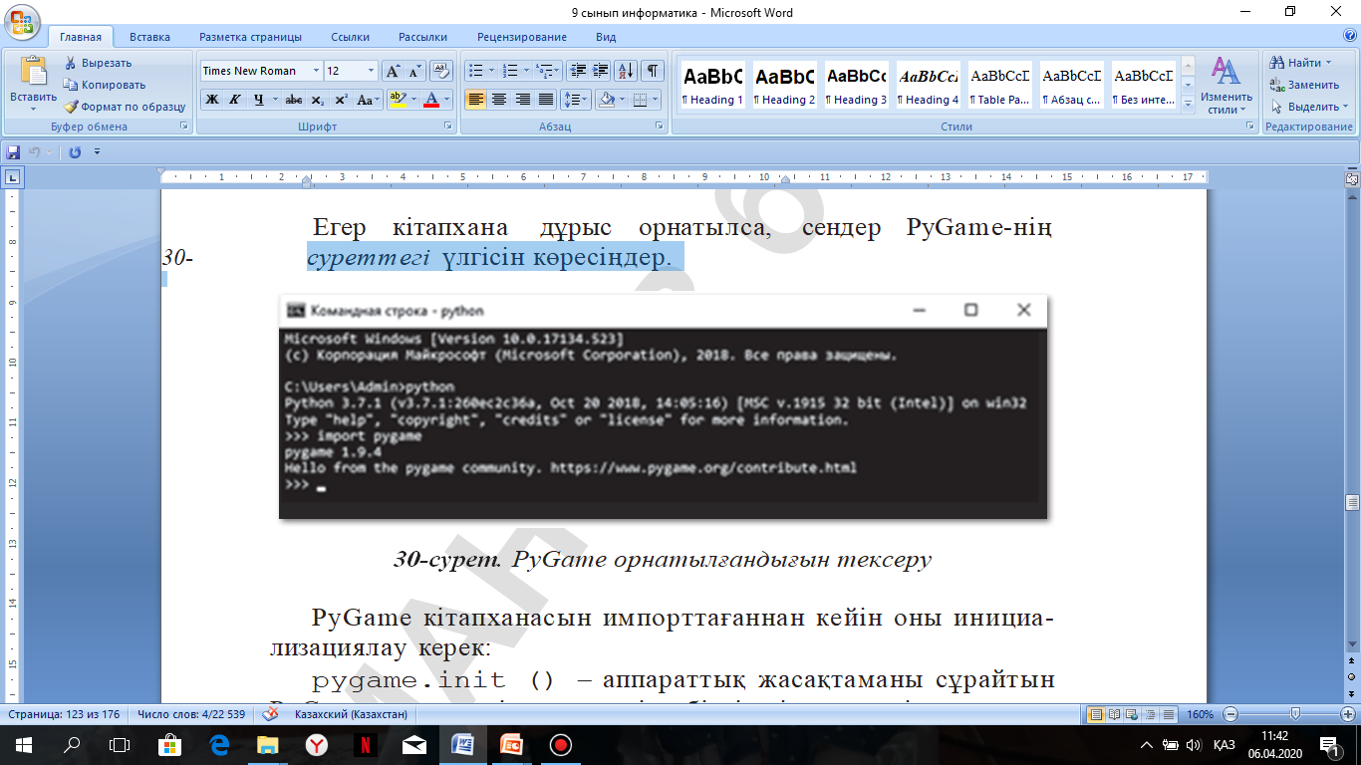The height and width of the screenshot is (765, 1361).
Task: Click the Copy (Копировать) button
Action: tap(105, 85)
